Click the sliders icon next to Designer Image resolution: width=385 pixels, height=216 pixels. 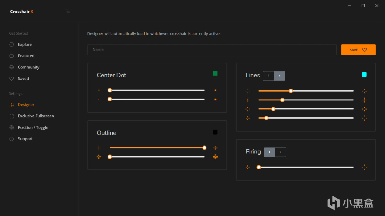click(x=12, y=105)
